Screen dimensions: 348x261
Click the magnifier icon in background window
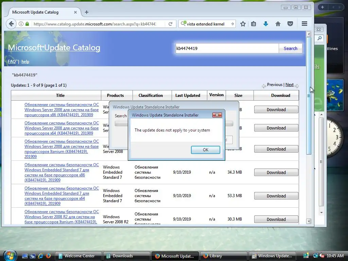[319, 38]
